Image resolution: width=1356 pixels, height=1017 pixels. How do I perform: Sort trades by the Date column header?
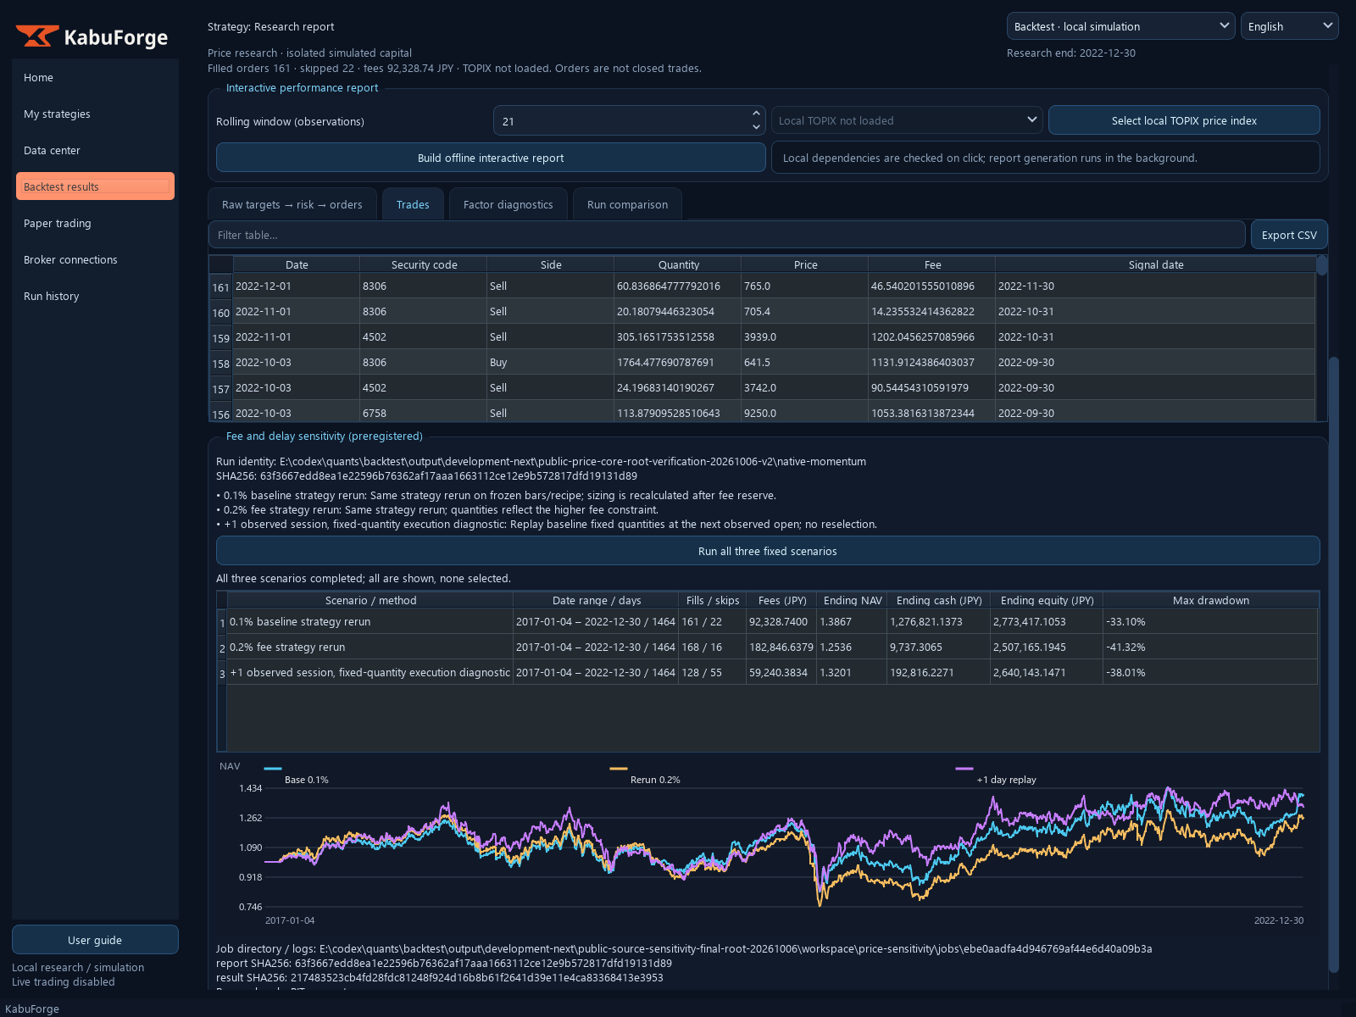pos(297,264)
